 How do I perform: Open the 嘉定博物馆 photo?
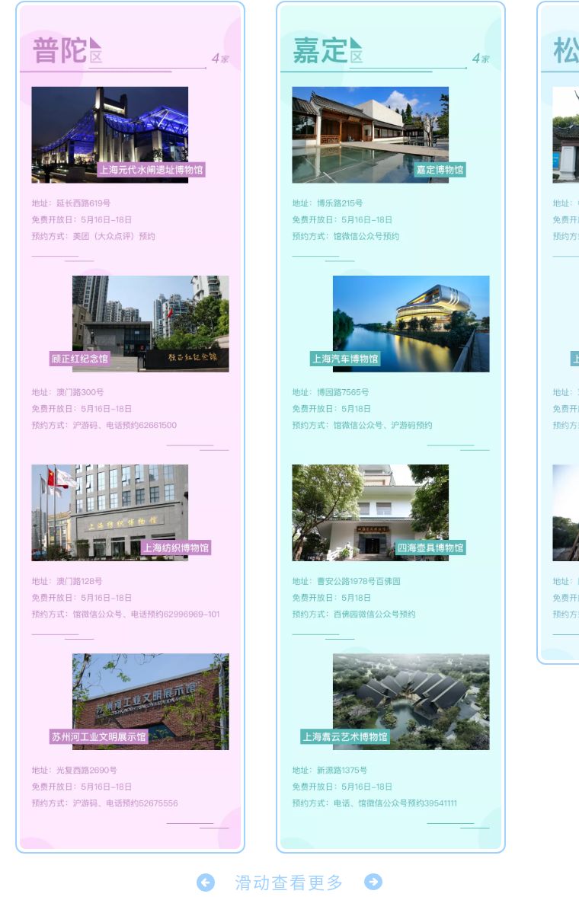[370, 135]
